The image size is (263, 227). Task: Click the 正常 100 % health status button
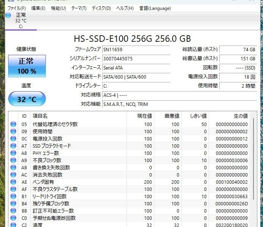(27, 66)
